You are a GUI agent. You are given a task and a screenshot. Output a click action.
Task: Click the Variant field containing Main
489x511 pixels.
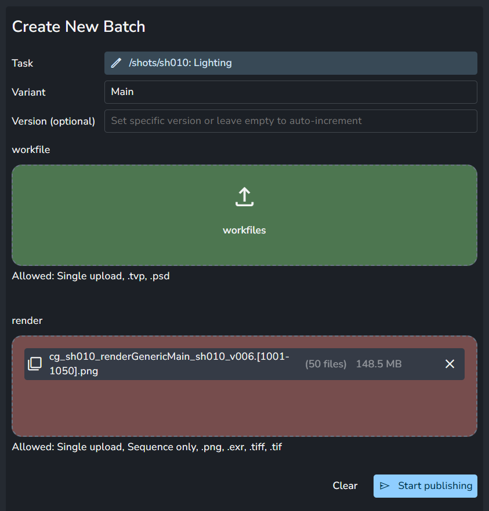(x=290, y=92)
